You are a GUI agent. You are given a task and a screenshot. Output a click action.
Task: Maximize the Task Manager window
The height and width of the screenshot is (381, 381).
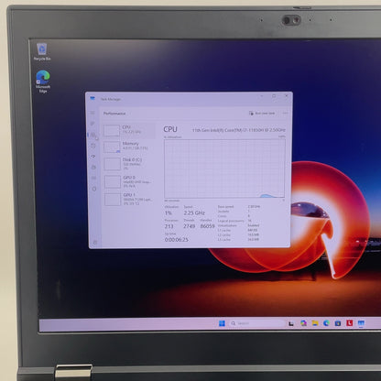[x=274, y=96]
